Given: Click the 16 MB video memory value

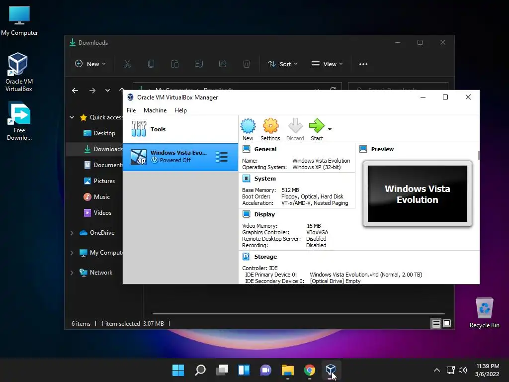Looking at the screenshot, I should pos(314,226).
